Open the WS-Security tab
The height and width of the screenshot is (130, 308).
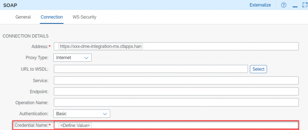[x=85, y=17]
